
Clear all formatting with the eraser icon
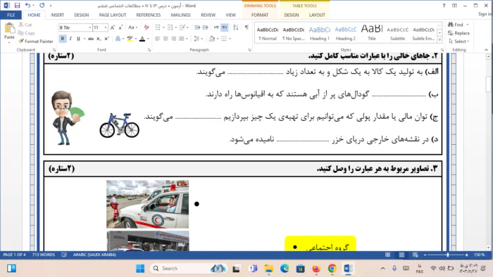146,27
